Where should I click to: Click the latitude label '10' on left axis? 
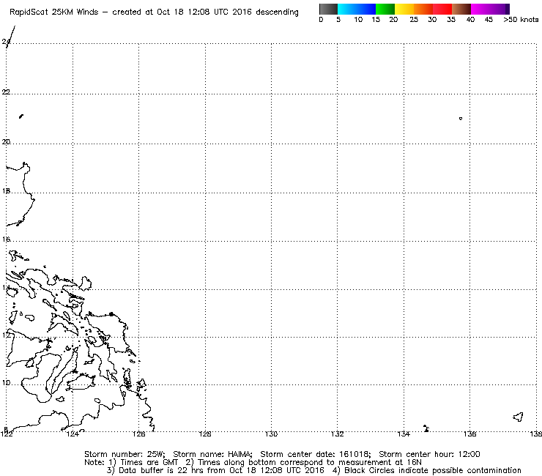6,383
